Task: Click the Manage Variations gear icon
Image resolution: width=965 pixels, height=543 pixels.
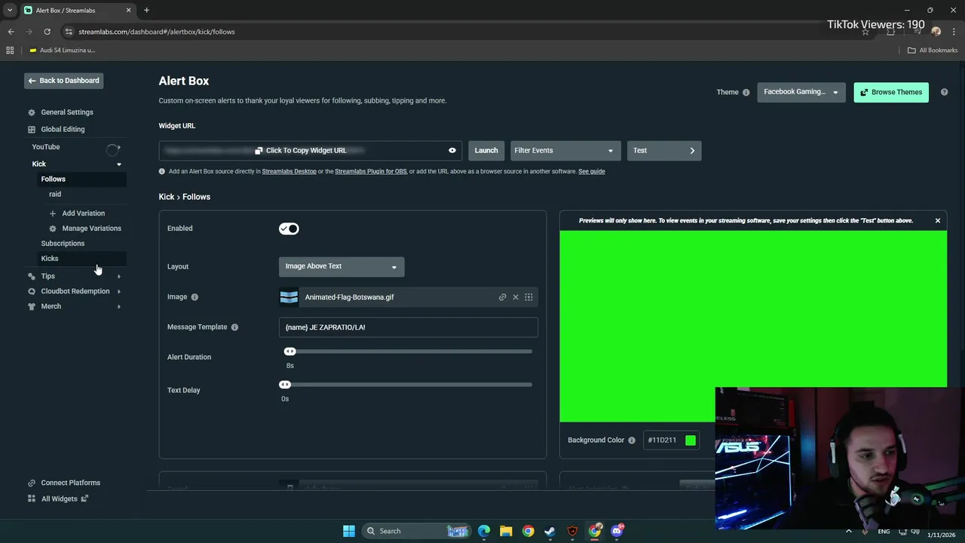Action: tap(53, 229)
